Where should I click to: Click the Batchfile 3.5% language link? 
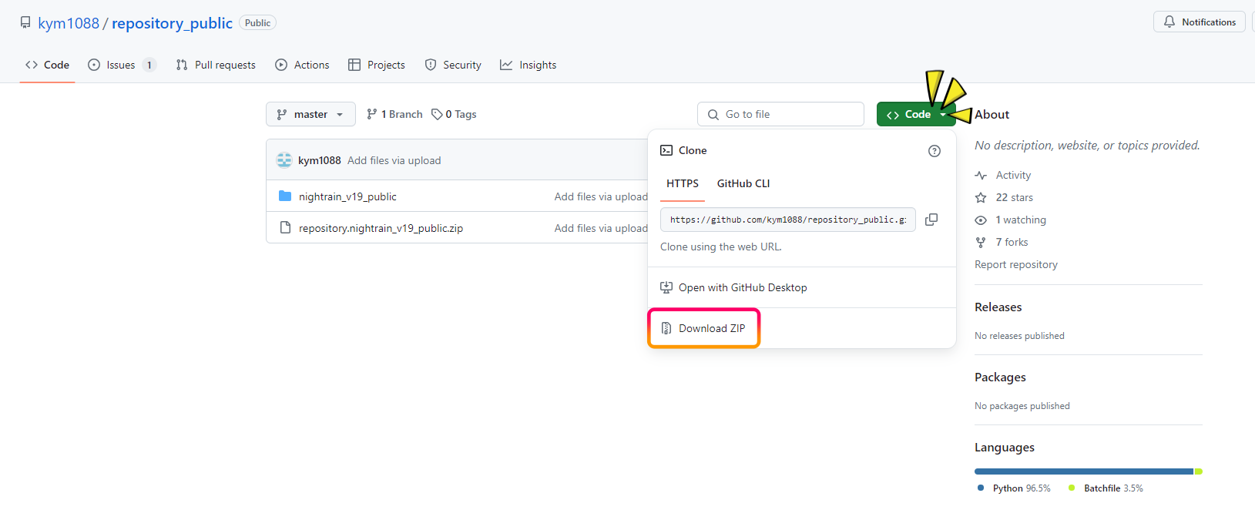click(1106, 488)
